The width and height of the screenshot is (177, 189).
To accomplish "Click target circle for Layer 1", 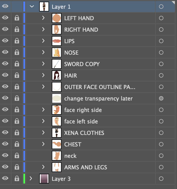I will 161,7.
